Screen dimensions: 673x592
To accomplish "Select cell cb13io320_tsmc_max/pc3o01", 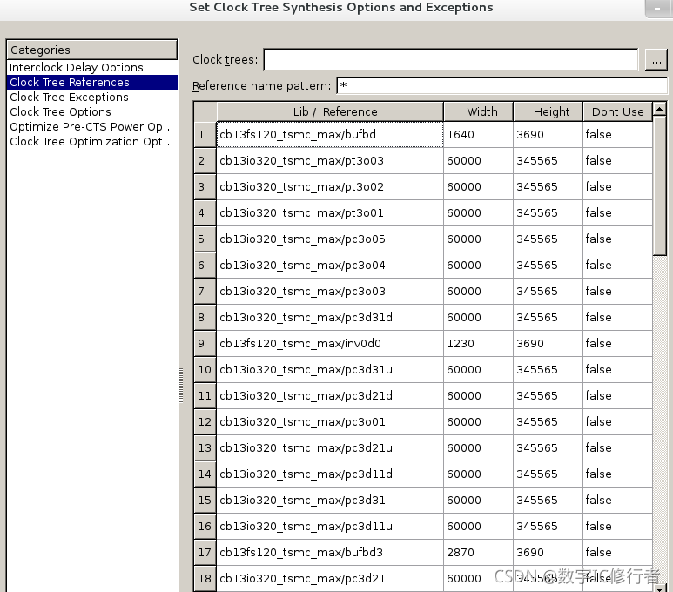I will point(330,421).
